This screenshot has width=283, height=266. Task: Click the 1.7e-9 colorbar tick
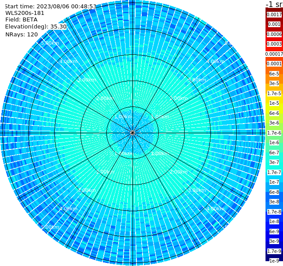(x=274, y=251)
